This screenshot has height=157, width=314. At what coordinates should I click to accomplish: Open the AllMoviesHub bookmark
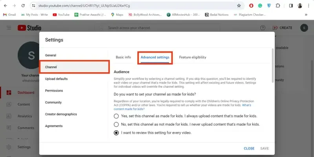click(183, 15)
